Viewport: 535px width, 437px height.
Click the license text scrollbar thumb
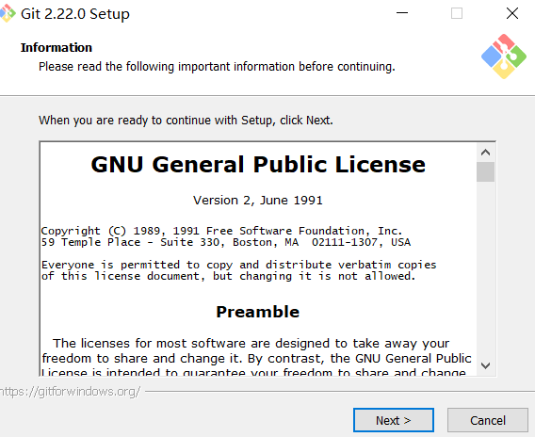485,172
